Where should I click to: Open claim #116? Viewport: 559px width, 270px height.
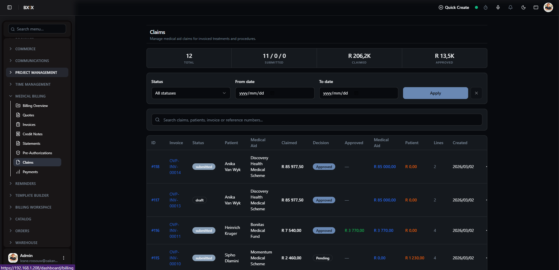pyautogui.click(x=155, y=230)
